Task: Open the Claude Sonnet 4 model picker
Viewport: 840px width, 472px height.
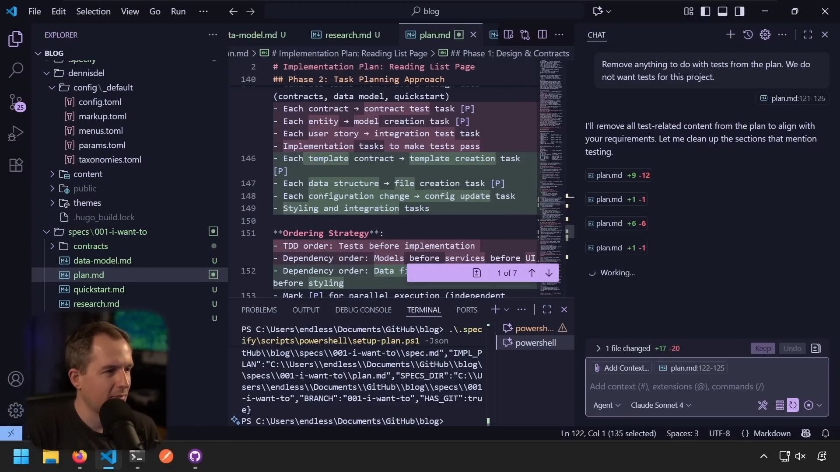Action: (661, 405)
